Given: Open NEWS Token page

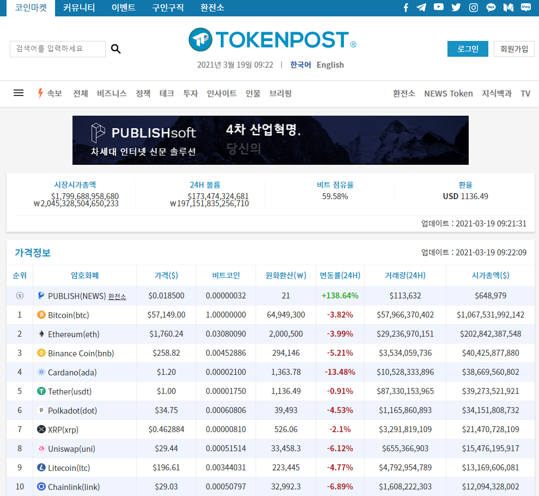Looking at the screenshot, I should [449, 94].
